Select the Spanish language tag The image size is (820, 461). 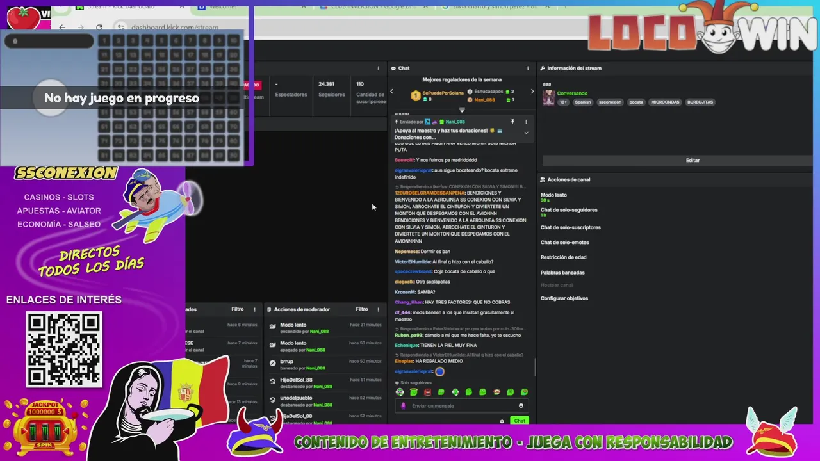tap(583, 102)
